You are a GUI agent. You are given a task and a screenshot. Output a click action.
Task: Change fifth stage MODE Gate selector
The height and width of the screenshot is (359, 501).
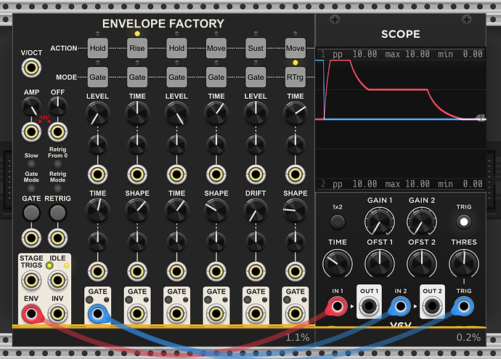256,77
